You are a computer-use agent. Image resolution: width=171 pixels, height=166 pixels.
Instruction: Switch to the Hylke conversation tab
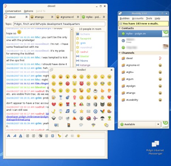point(93,17)
